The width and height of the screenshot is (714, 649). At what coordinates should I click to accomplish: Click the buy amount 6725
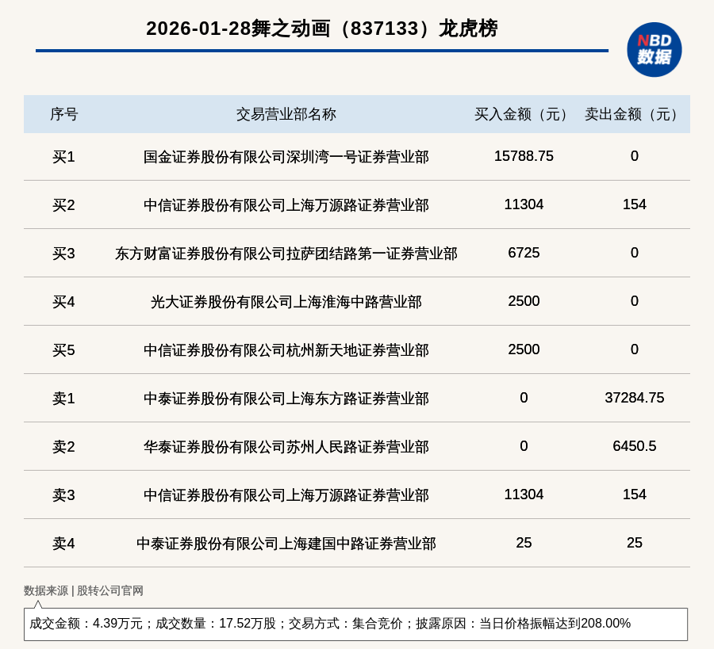pyautogui.click(x=524, y=253)
